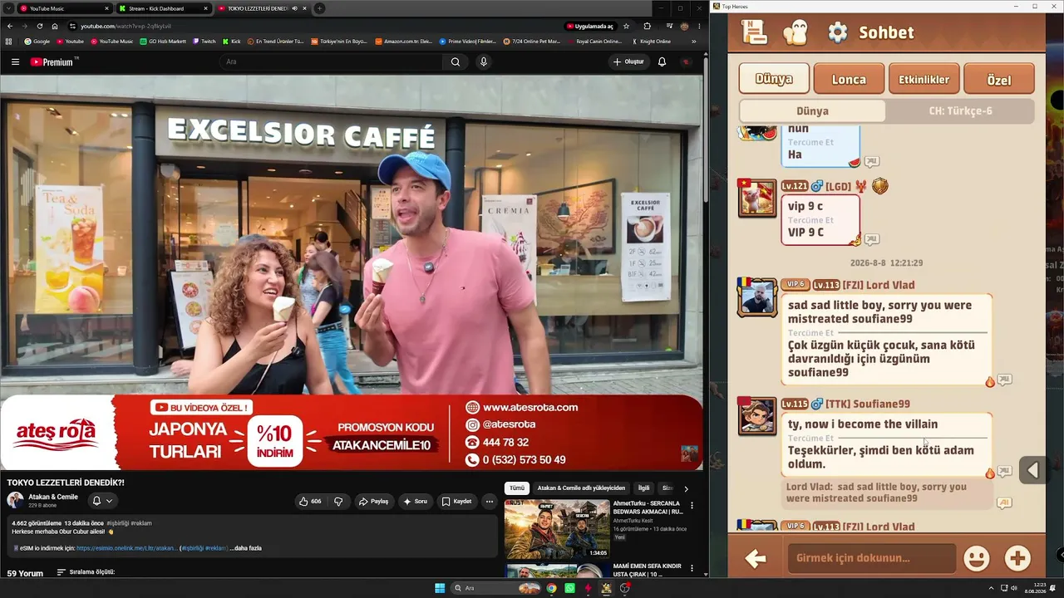Select the Tümü filter chip

(517, 488)
